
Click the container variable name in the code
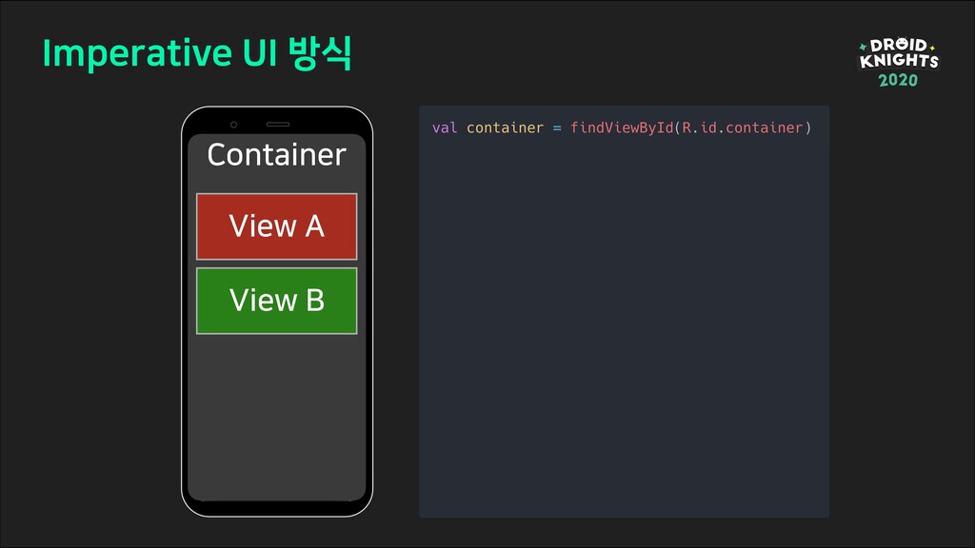pos(505,127)
